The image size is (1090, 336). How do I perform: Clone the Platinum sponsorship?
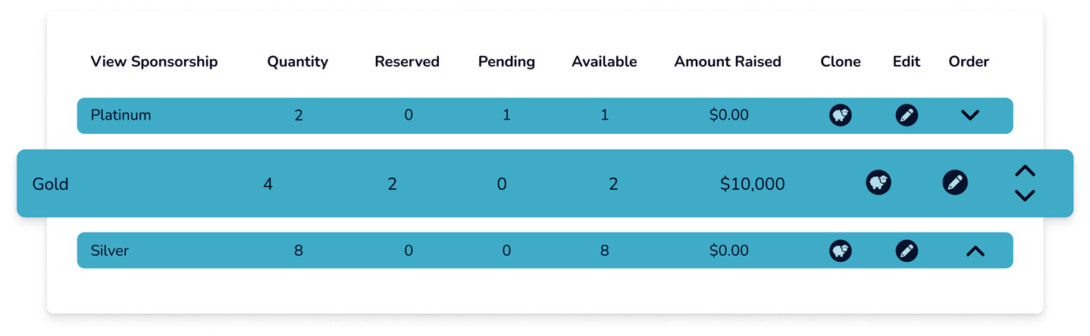(x=840, y=115)
